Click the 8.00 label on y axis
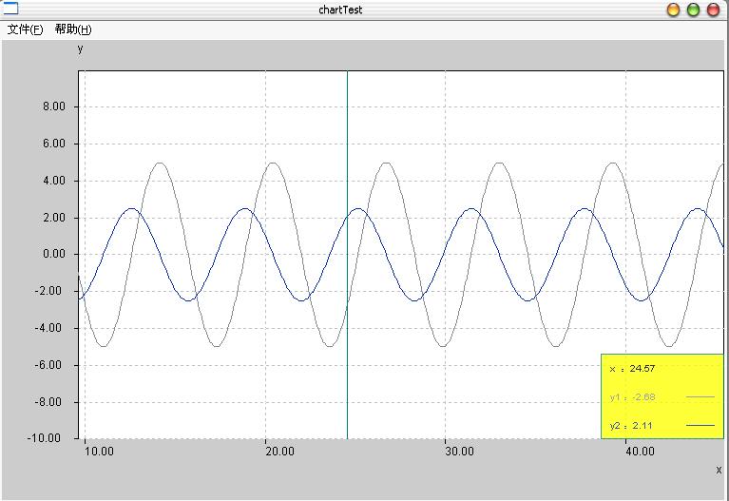 (x=54, y=107)
